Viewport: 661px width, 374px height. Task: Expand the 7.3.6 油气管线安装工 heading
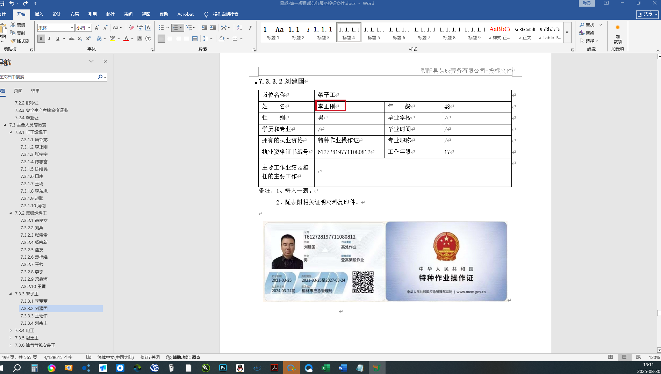click(10, 345)
